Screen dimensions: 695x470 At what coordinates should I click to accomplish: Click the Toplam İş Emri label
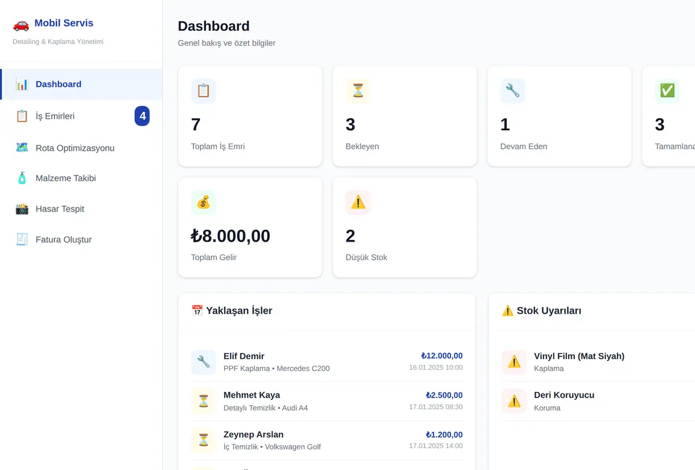tap(218, 147)
